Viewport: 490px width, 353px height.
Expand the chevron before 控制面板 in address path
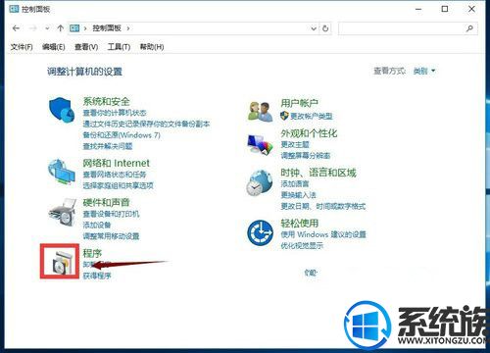coord(85,28)
